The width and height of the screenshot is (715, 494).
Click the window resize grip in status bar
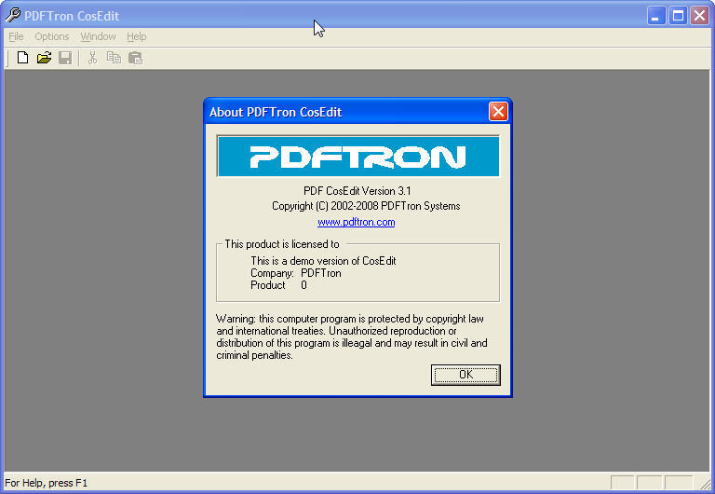705,483
